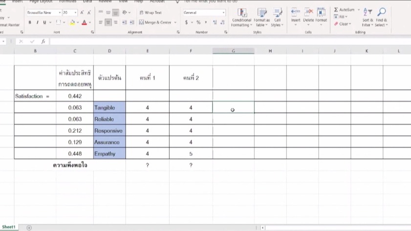Open the underline style dropdown arrow

pyautogui.click(x=50, y=22)
